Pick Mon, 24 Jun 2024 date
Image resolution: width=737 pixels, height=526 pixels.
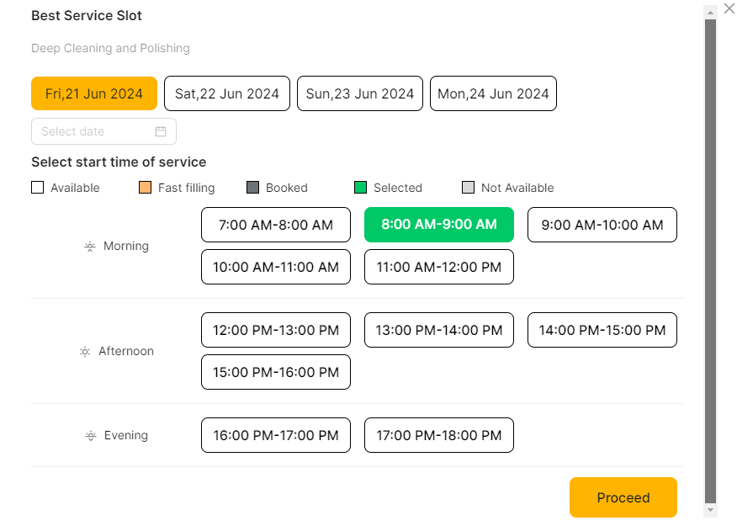click(x=493, y=93)
